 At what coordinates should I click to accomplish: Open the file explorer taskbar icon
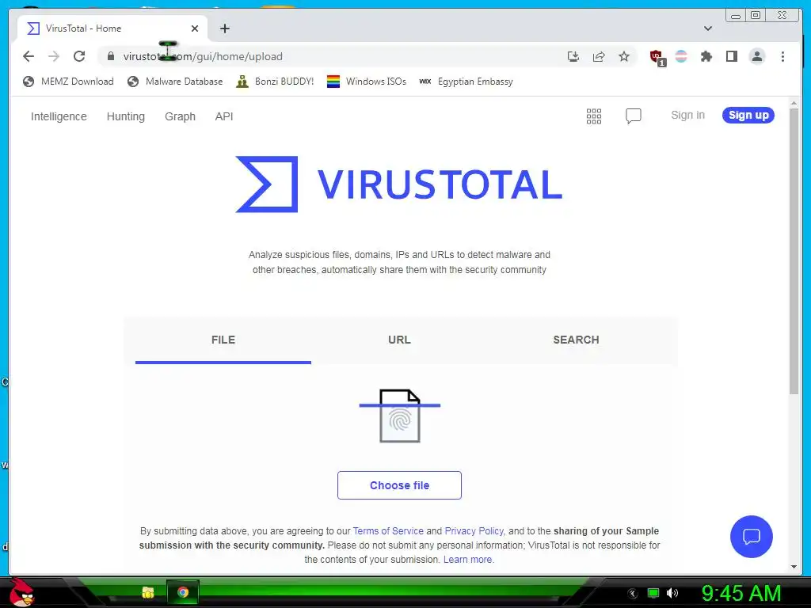[148, 592]
